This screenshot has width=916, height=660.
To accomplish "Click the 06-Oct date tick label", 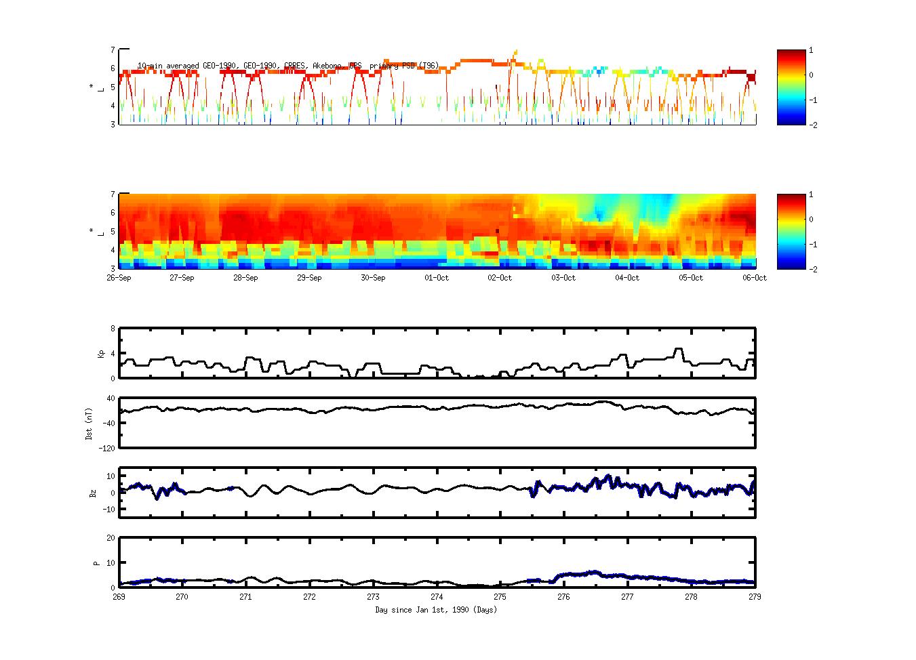I will click(x=755, y=278).
